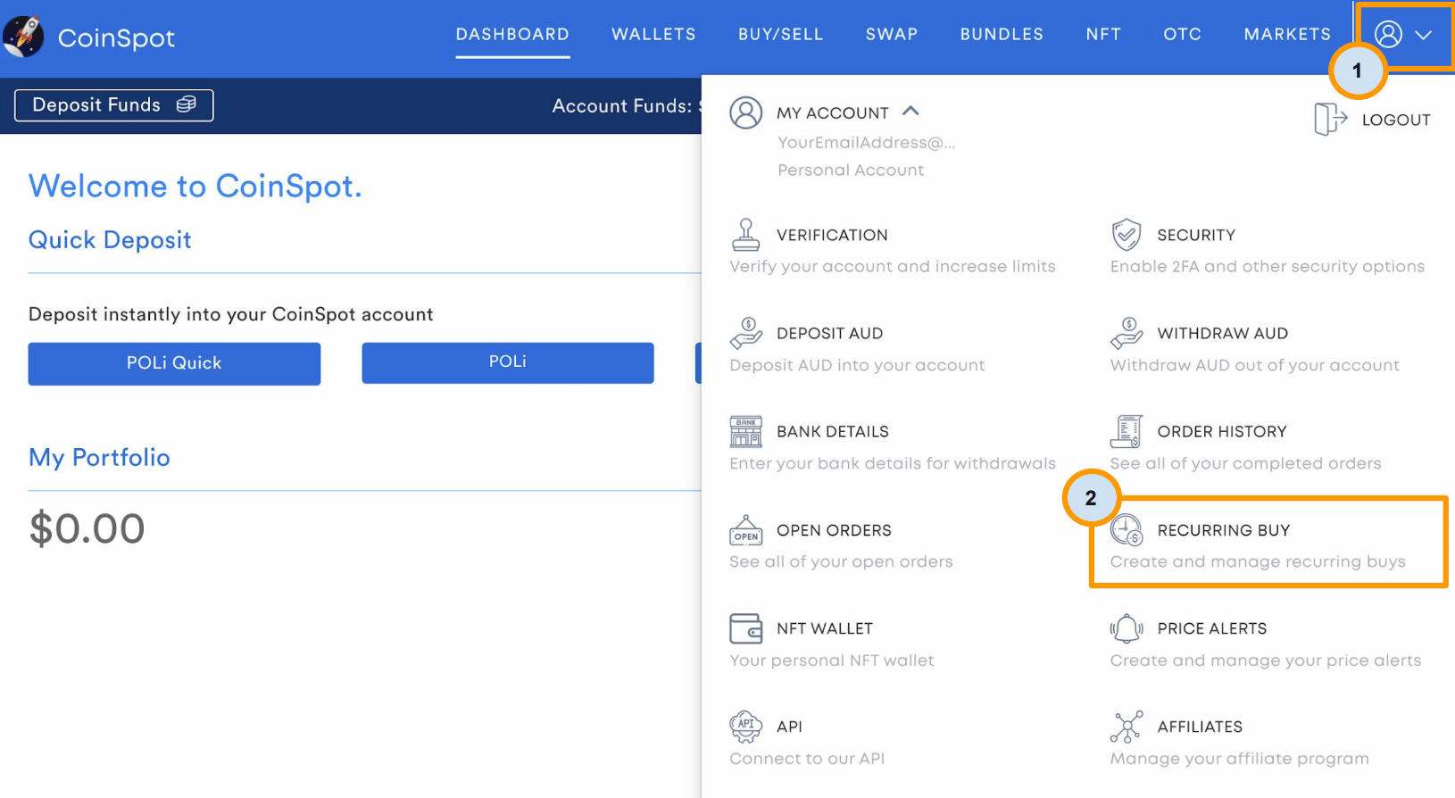Screen dimensions: 1455x798
Task: Click the Affiliates network icon
Action: click(x=1126, y=727)
